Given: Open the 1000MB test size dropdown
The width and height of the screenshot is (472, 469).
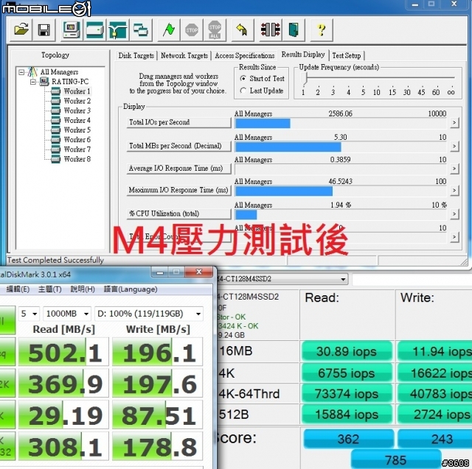Looking at the screenshot, I should [x=67, y=314].
